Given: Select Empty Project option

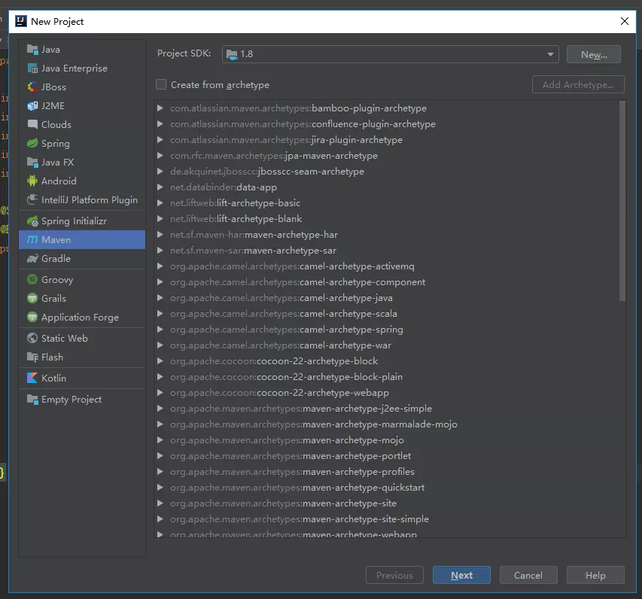Looking at the screenshot, I should pos(82,399).
